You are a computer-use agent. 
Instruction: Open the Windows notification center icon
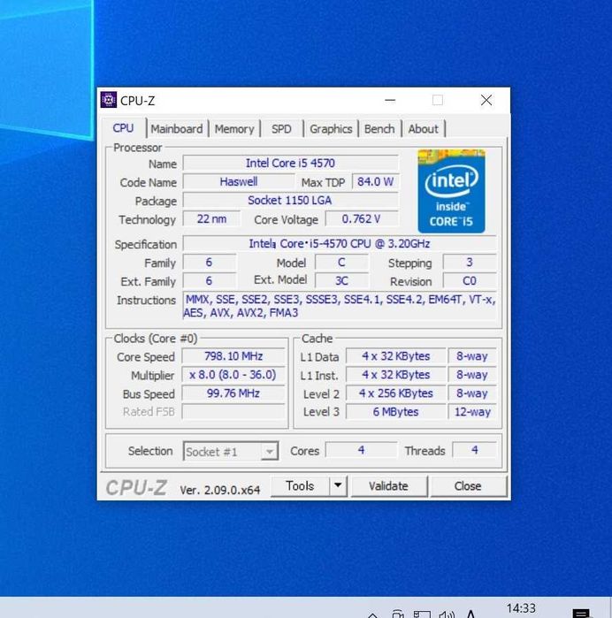(x=582, y=614)
